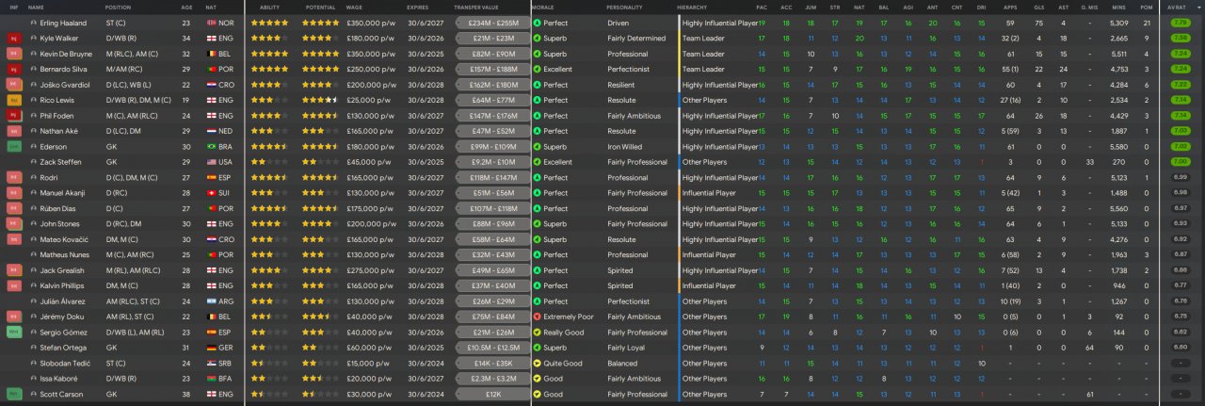Click the Brazil flag in Ederson's row
1205x406 pixels.
(210, 147)
